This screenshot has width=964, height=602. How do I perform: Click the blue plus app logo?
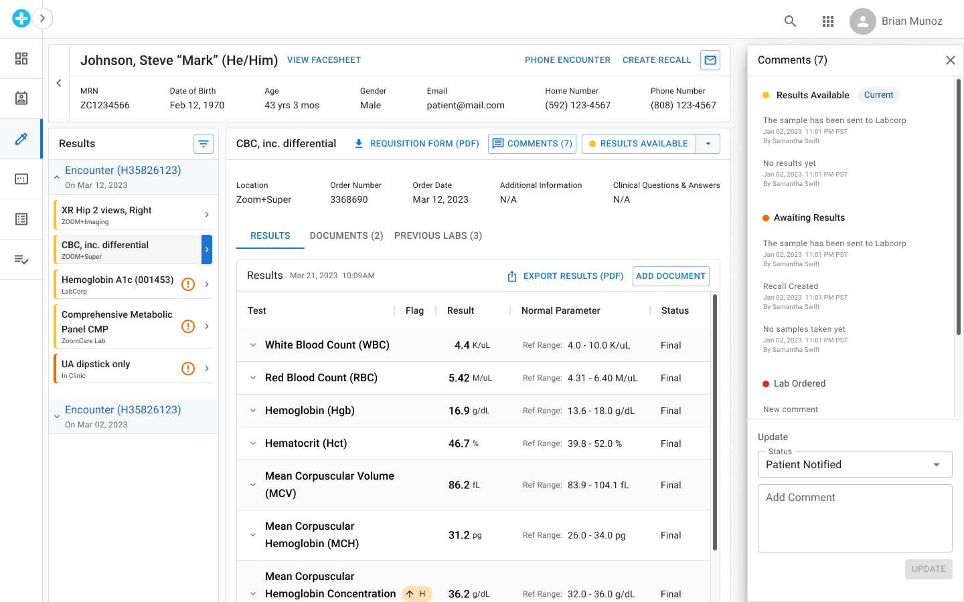pyautogui.click(x=21, y=18)
